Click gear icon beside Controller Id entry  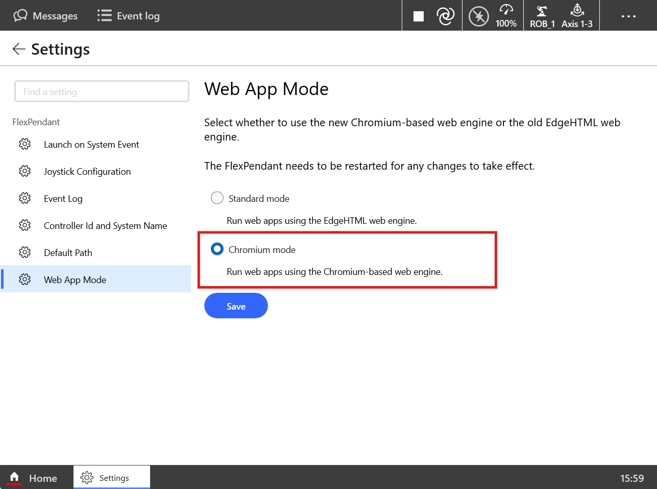25,225
